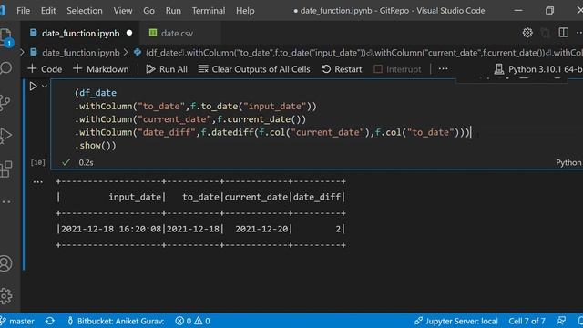Image resolution: width=583 pixels, height=328 pixels.
Task: Open the Go menu
Action: tap(148, 10)
